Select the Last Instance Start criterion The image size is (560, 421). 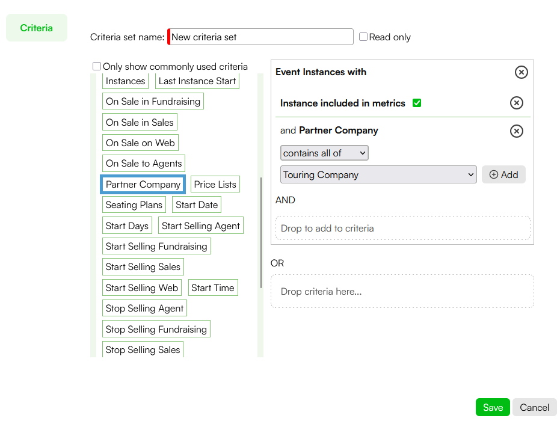point(197,81)
